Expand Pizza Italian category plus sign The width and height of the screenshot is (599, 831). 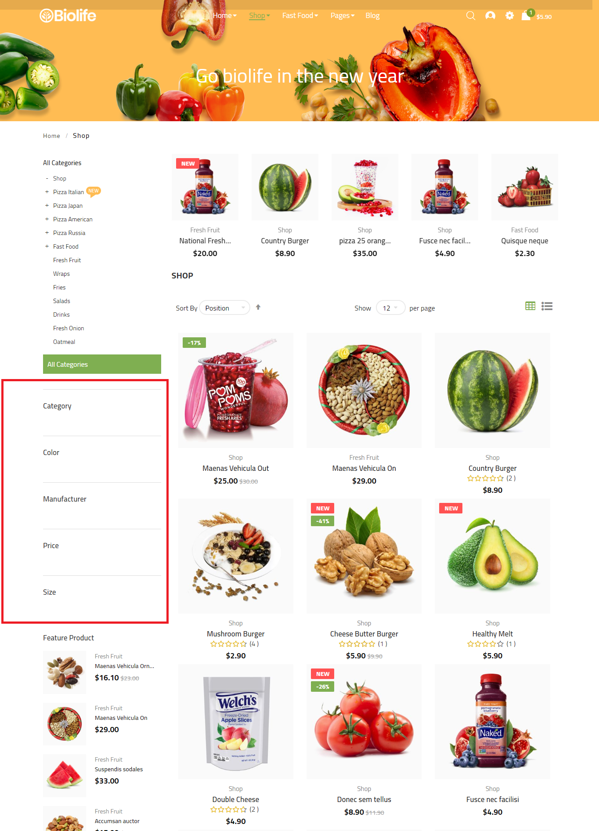tap(47, 192)
